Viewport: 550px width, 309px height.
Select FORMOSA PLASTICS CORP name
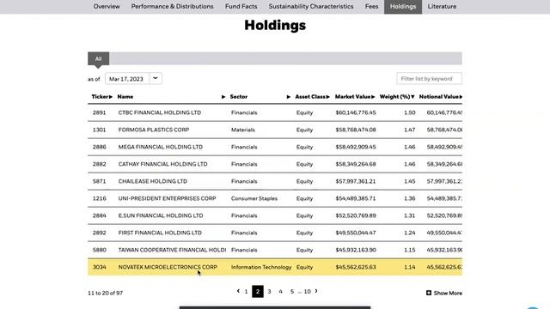point(154,130)
